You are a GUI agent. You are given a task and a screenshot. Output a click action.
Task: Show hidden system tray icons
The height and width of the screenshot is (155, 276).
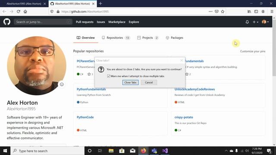click(x=226, y=151)
